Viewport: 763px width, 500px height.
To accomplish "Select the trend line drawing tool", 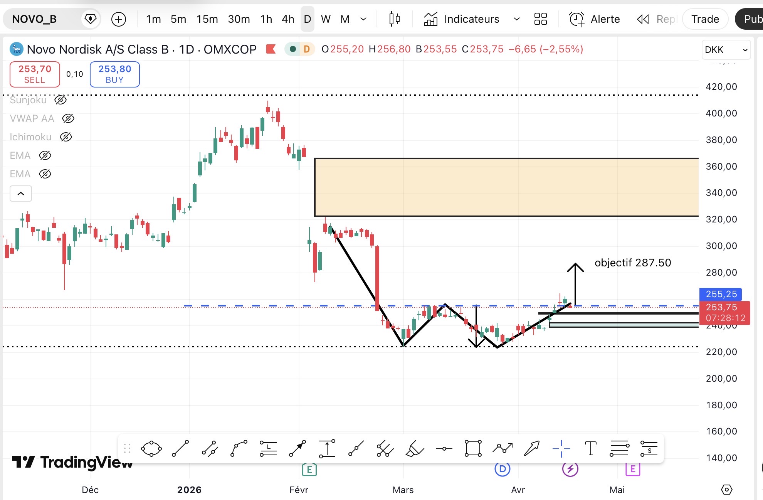I will (180, 449).
